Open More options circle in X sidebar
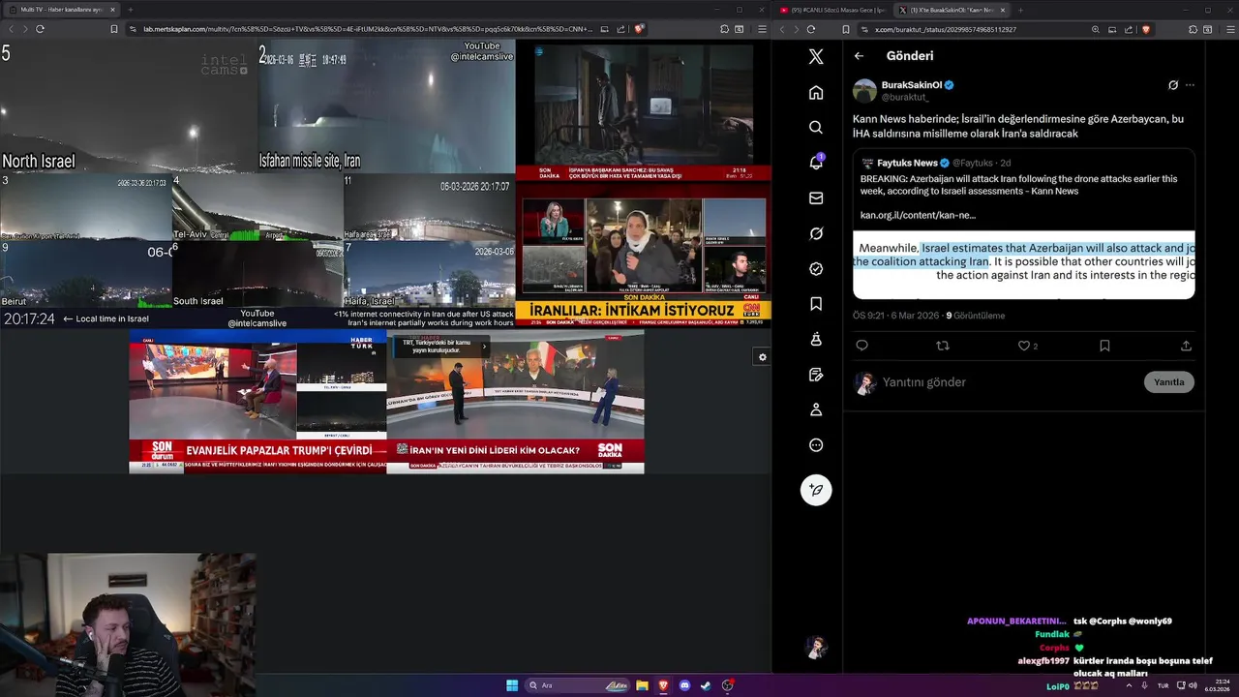Image resolution: width=1239 pixels, height=697 pixels. [816, 445]
